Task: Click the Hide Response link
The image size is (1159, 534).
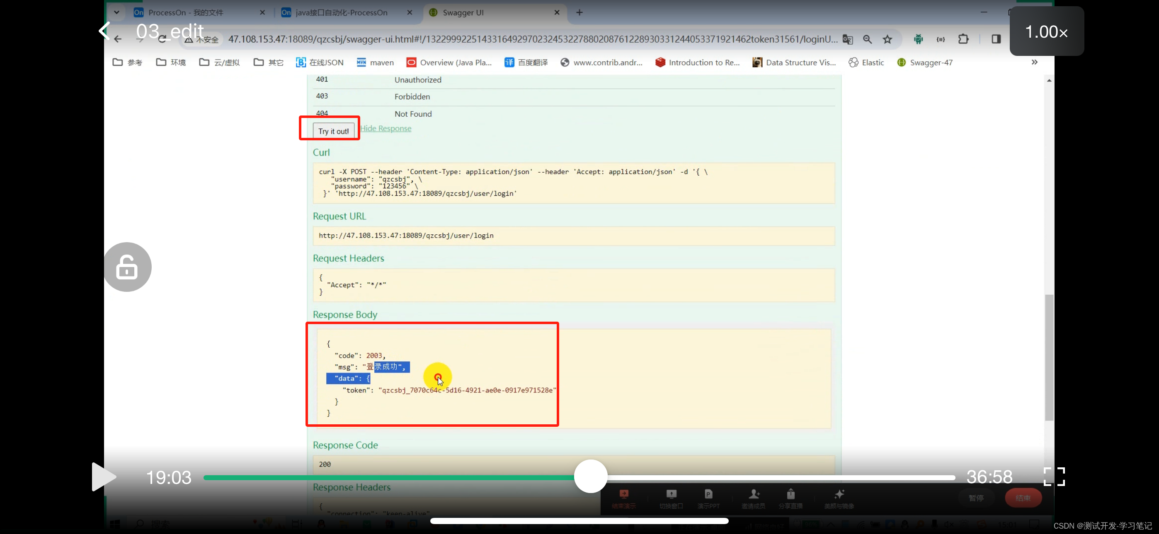Action: click(386, 129)
